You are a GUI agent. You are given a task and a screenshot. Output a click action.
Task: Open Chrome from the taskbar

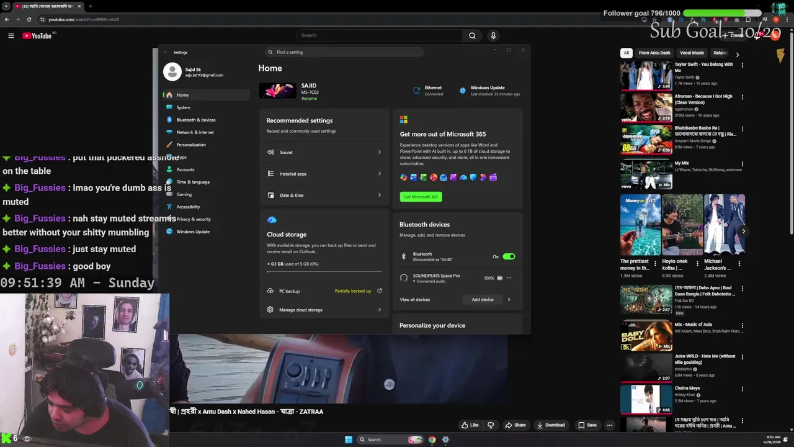(x=432, y=440)
